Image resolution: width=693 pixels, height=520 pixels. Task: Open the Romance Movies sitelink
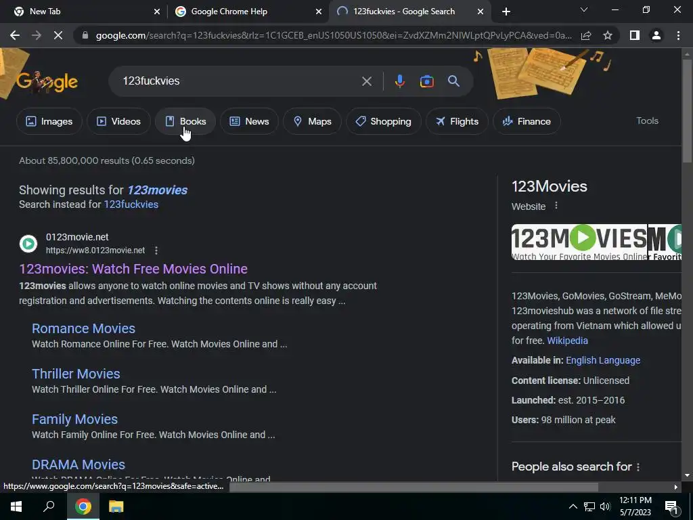(x=83, y=328)
